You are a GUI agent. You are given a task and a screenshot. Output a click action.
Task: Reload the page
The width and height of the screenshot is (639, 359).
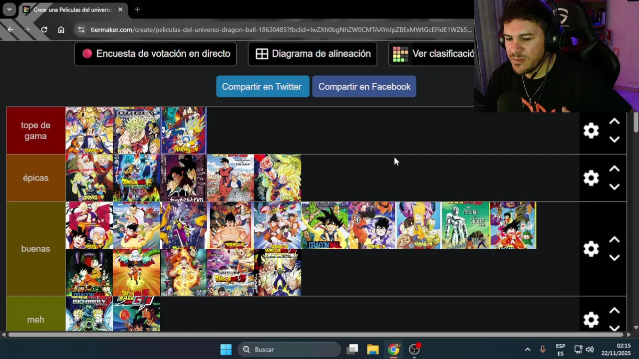coord(44,29)
